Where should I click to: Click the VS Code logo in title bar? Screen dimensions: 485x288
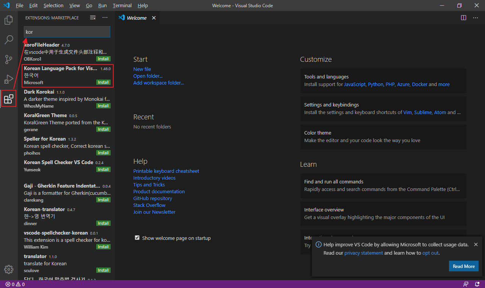click(6, 5)
